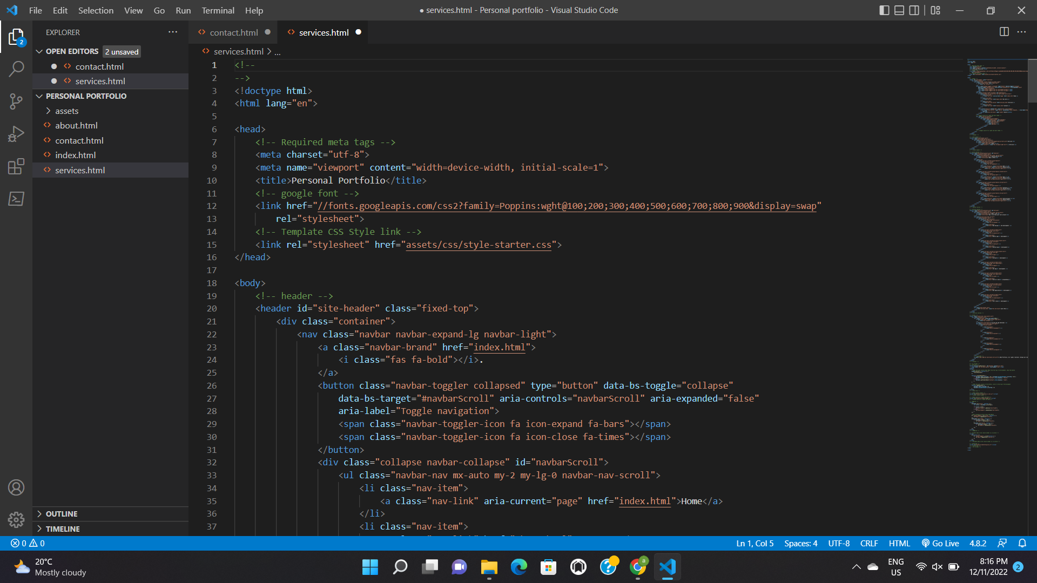Collapse the OPEN EDITORS section

[72, 51]
